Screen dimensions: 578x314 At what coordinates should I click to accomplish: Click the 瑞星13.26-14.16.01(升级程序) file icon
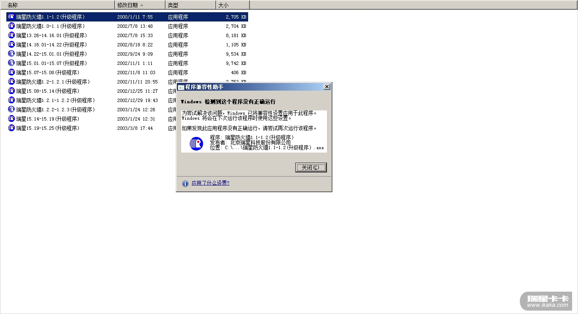click(x=11, y=35)
